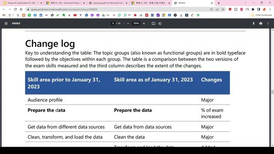Screen dimensions: 274x154
Task: Open the PDF viewer more actions menu
Action: (268, 24)
